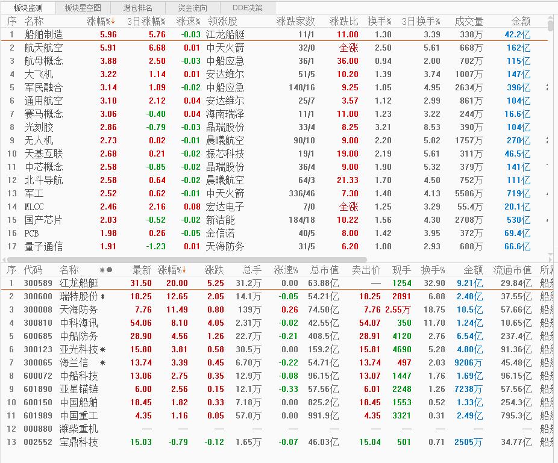The image size is (558, 463).
Task: Sort by 涨跌家数 column header
Action: pyautogui.click(x=295, y=21)
